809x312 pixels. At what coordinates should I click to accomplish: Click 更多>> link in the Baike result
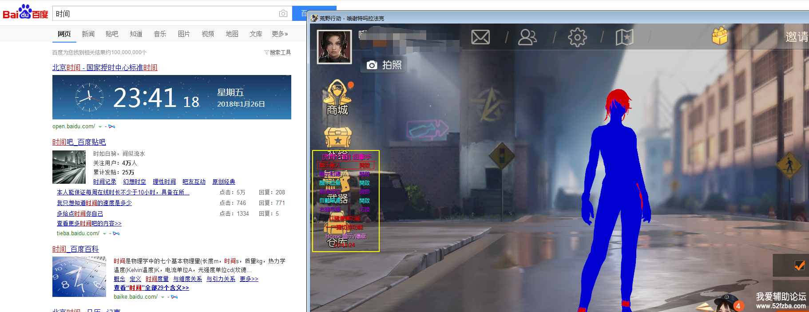(249, 279)
